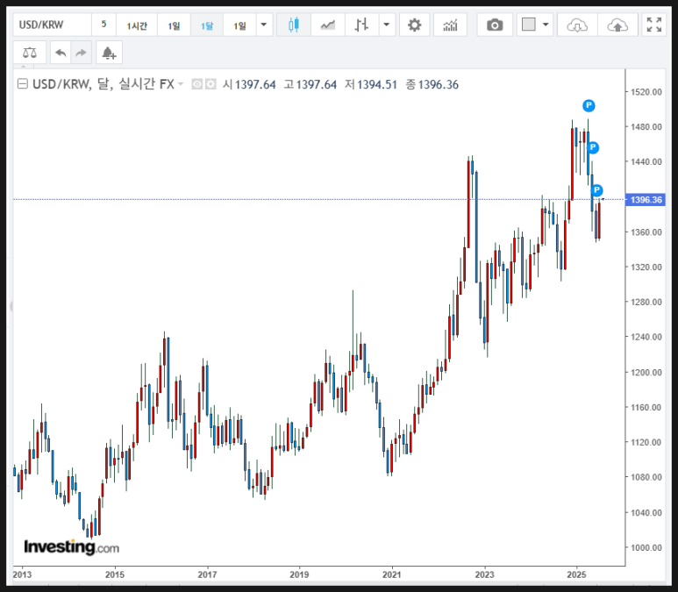Open the gear icon in the chart legend
The height and width of the screenshot is (592, 678).
tap(211, 84)
